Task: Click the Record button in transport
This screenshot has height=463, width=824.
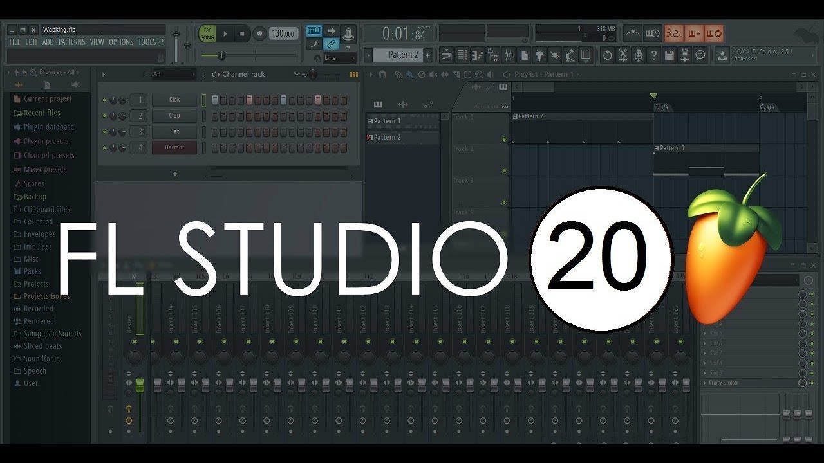Action: click(260, 33)
